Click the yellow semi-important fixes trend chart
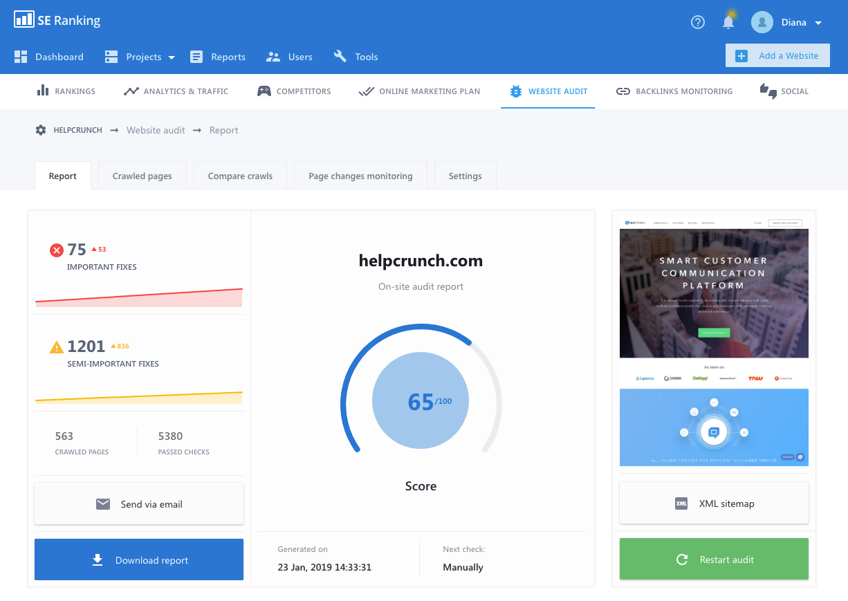 pos(139,397)
